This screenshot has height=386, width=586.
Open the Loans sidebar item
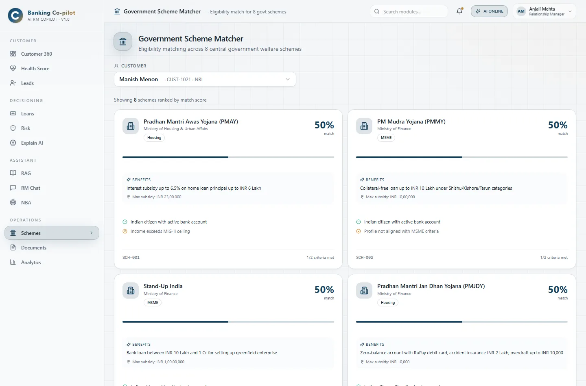pos(52,113)
